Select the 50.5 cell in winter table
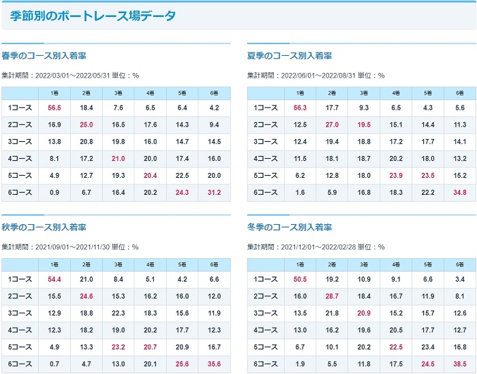The height and width of the screenshot is (374, 477). point(299,279)
